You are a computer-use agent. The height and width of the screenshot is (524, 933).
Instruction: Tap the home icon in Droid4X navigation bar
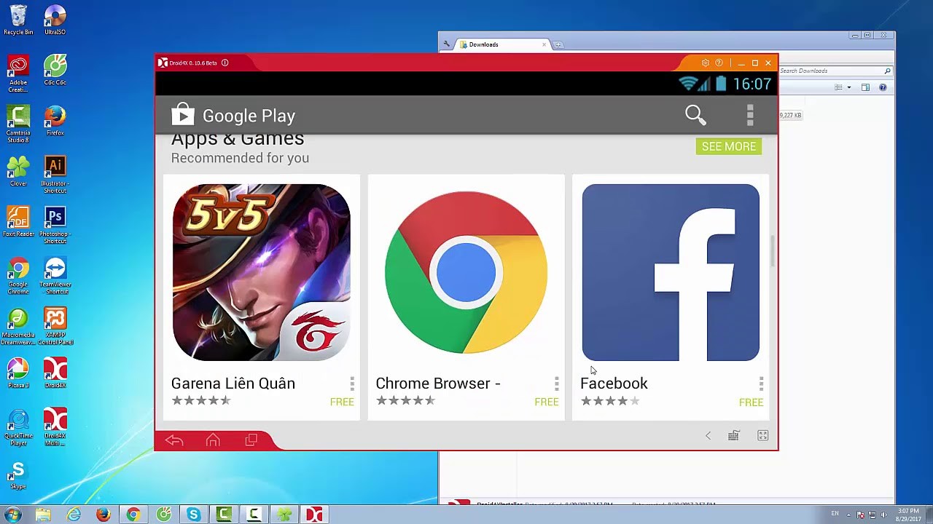[x=212, y=440]
